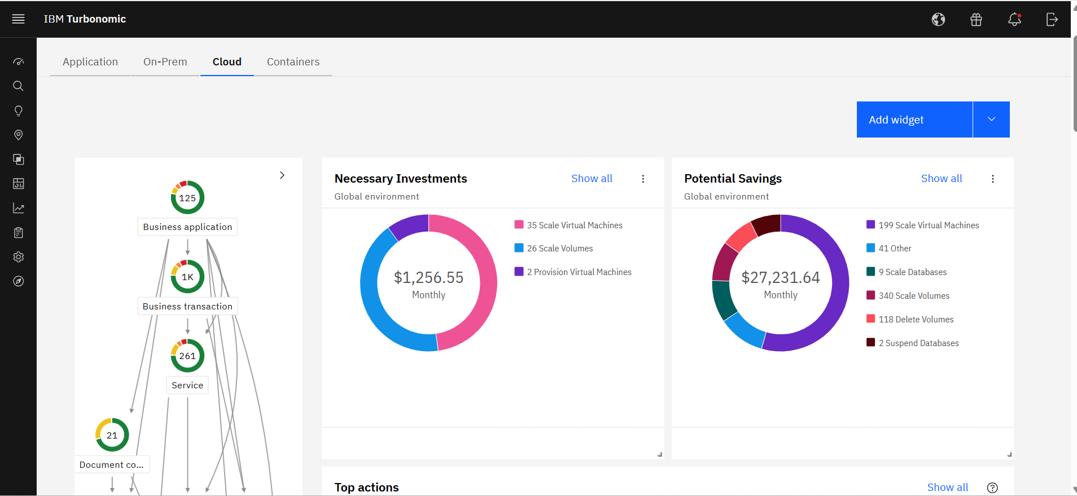Click Show all in Necessary Investments
Screen dimensions: 1077x496
[x=592, y=179]
